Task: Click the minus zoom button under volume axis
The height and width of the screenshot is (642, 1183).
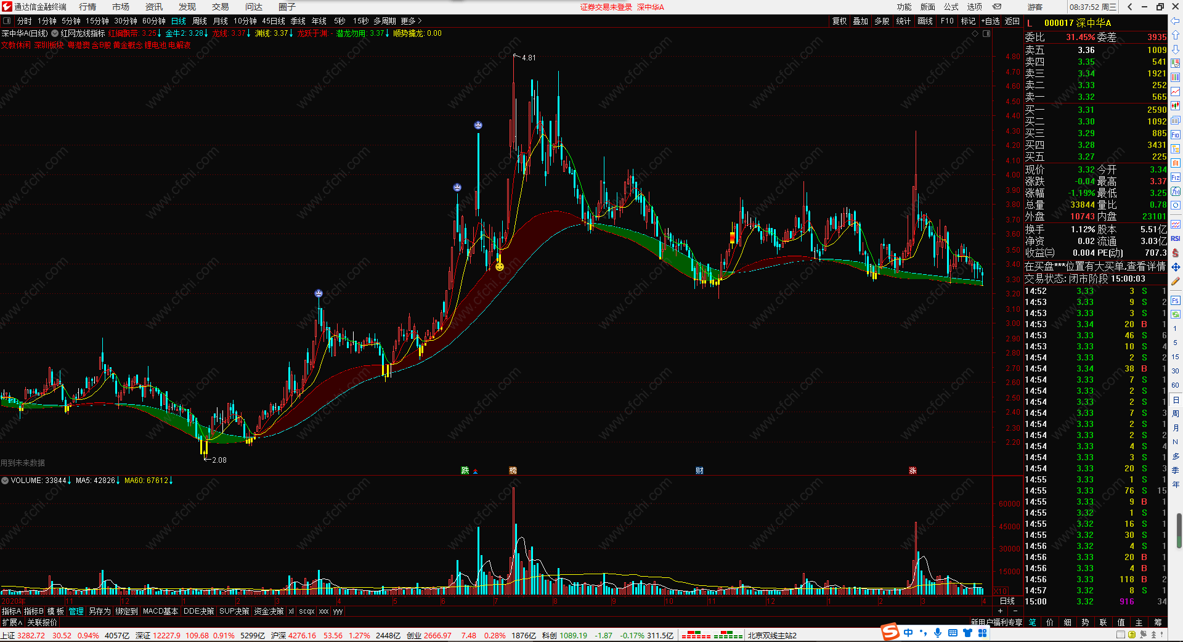Action: coord(1016,611)
